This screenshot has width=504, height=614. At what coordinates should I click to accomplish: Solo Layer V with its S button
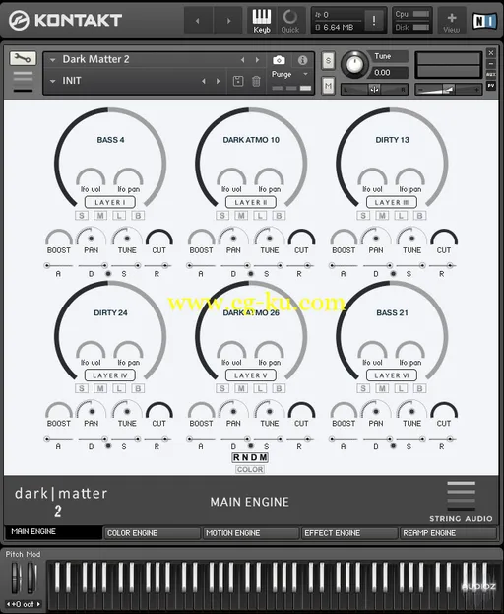coord(222,388)
